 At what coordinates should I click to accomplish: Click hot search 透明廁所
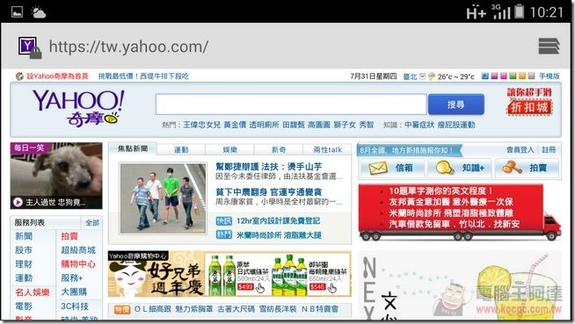coord(264,125)
